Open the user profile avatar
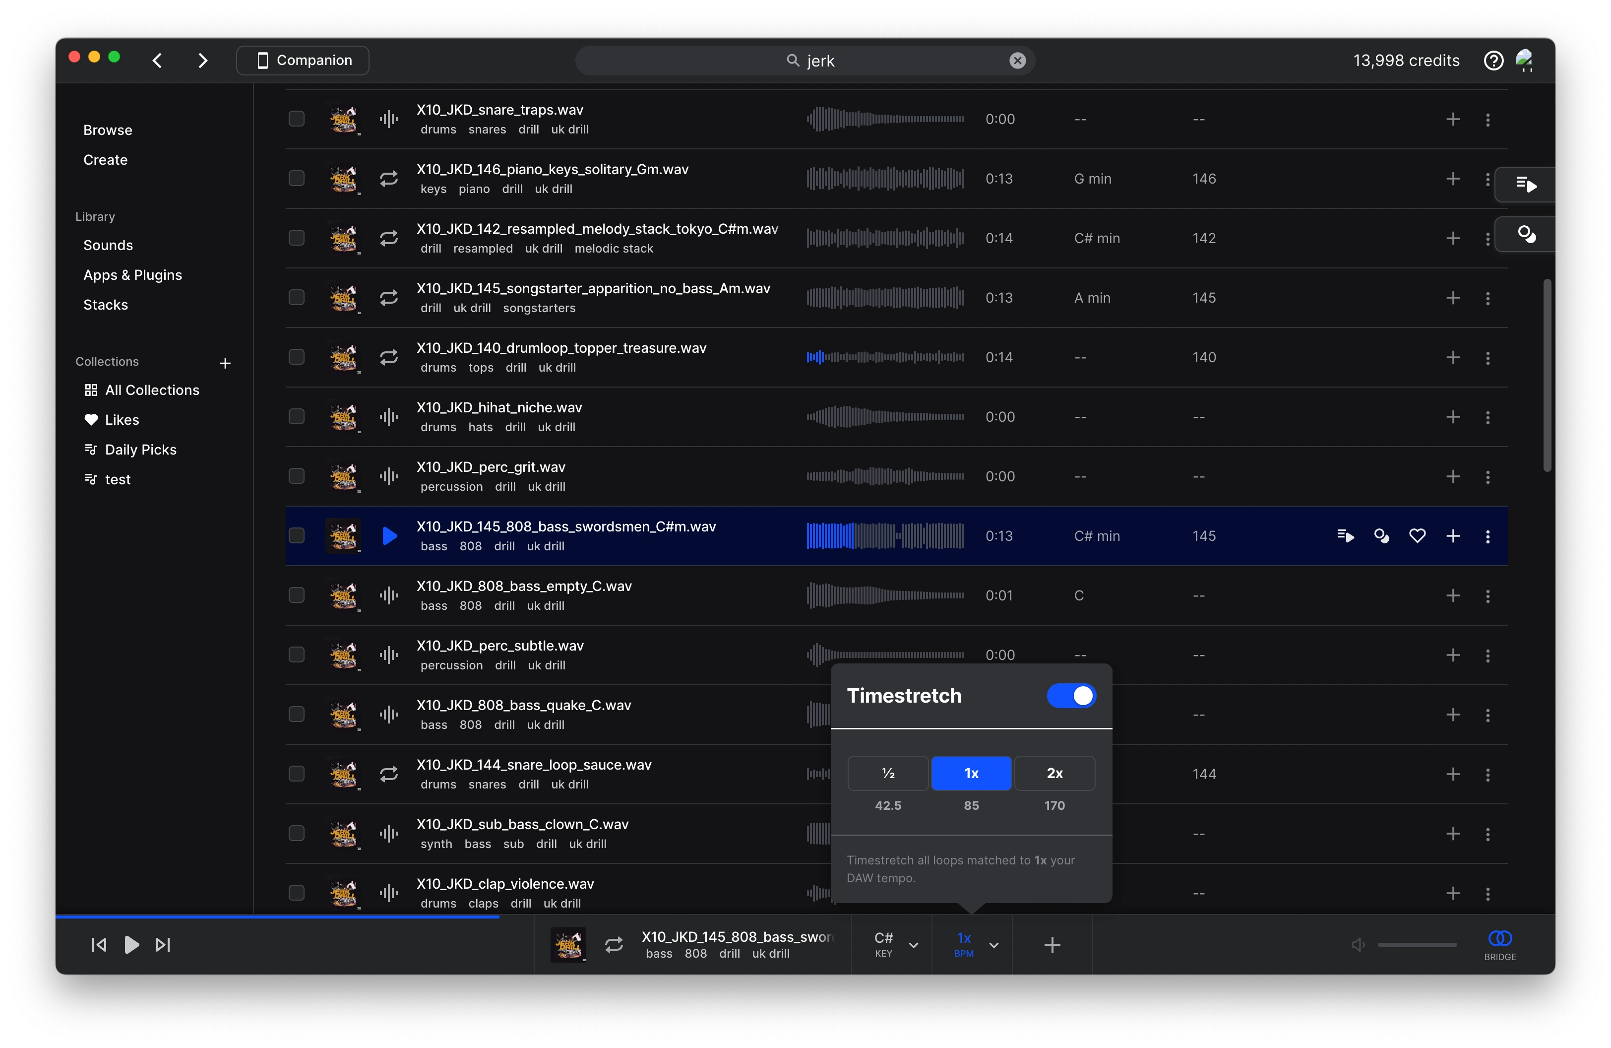The image size is (1611, 1048). coord(1525,60)
